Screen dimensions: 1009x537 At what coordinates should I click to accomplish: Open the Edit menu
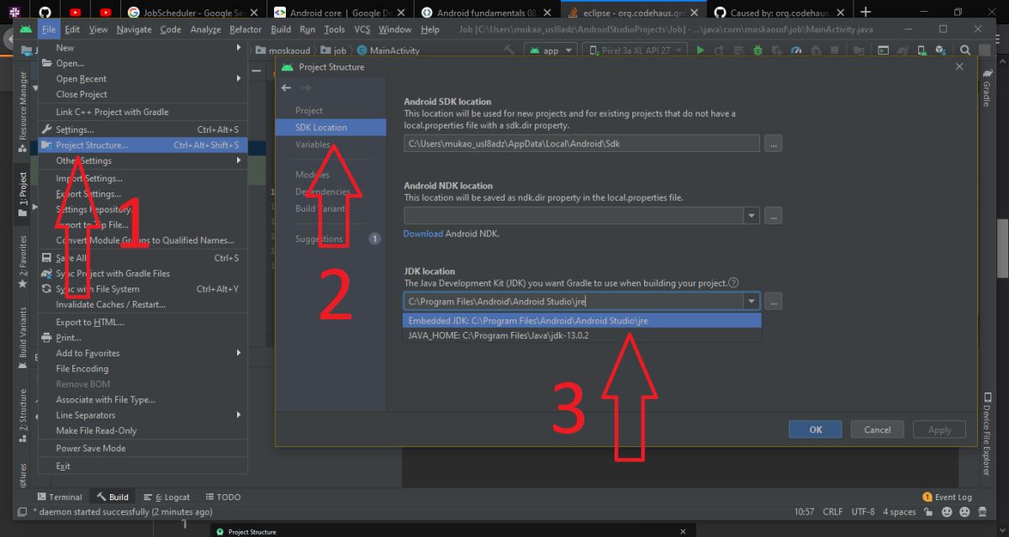click(71, 29)
